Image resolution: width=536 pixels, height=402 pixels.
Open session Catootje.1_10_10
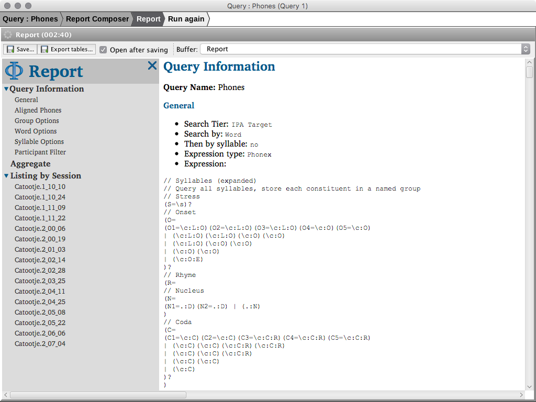coord(40,187)
